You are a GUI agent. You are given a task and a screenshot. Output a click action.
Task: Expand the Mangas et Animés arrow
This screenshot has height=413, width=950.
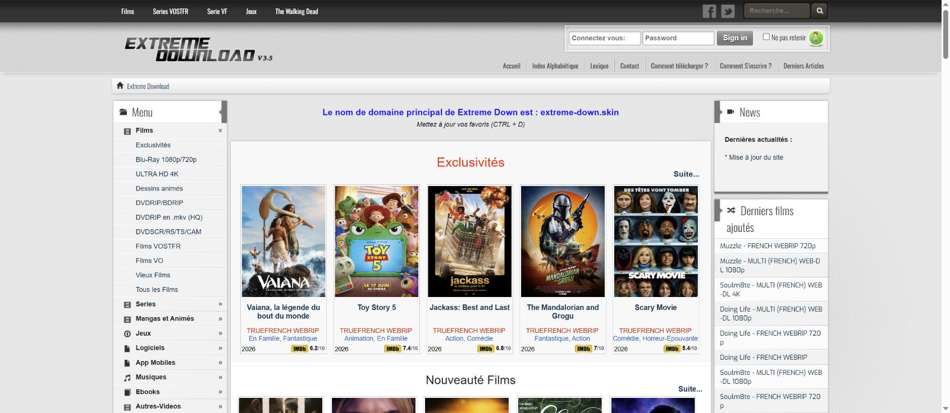(220, 319)
